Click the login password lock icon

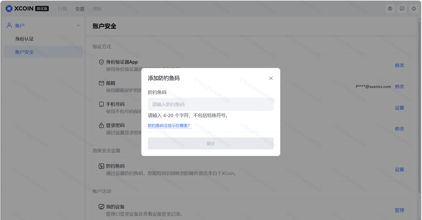coord(101,125)
